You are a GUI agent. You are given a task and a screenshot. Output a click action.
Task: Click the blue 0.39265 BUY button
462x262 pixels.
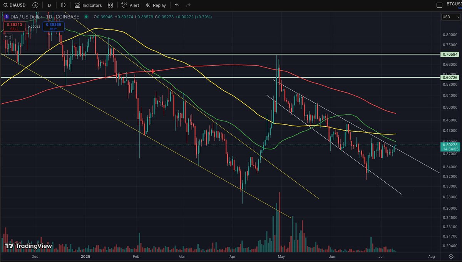pos(53,26)
